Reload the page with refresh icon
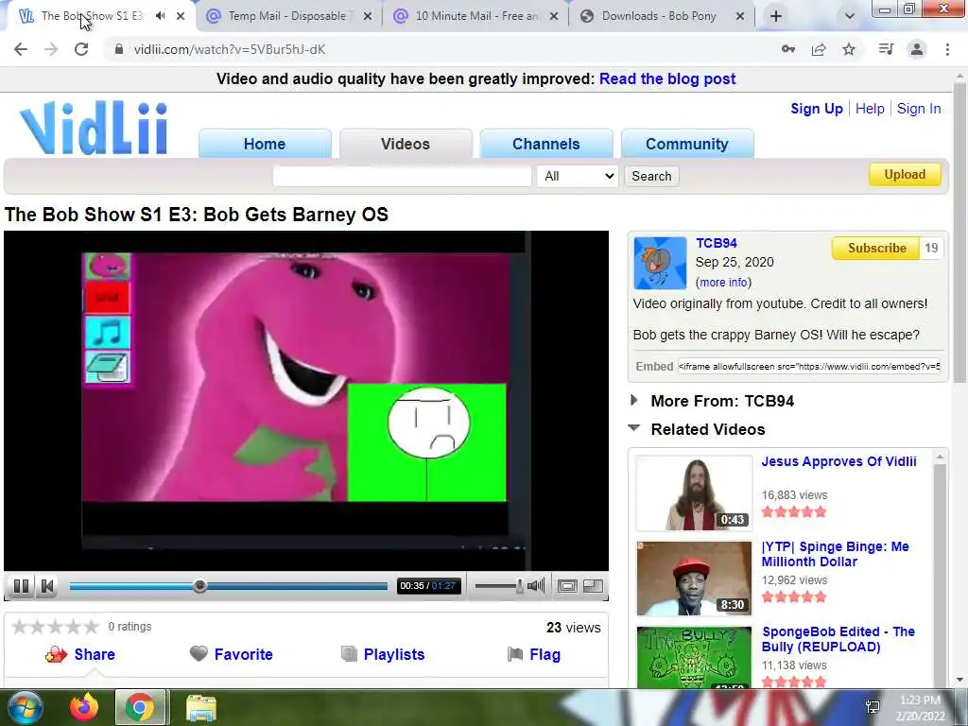Viewport: 968px width, 726px height. coord(81,49)
